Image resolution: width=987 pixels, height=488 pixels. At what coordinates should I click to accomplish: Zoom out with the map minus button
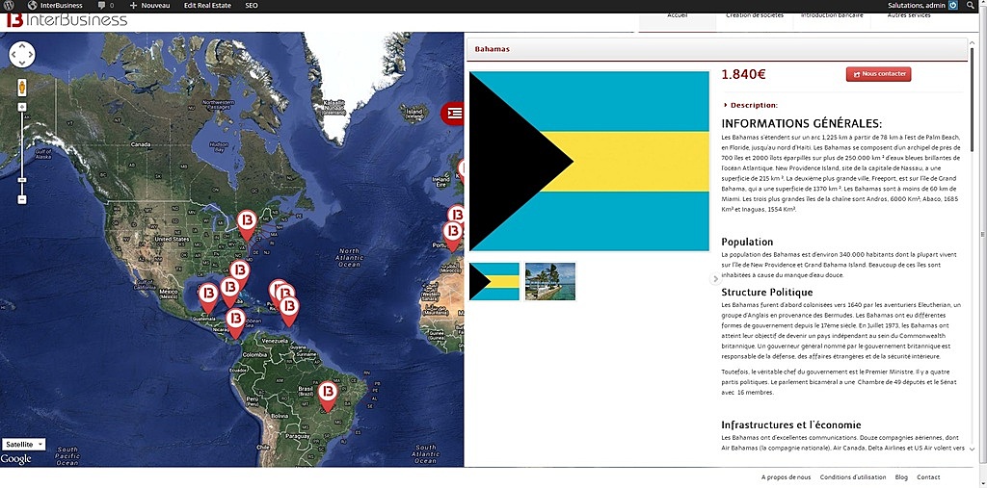(x=22, y=199)
